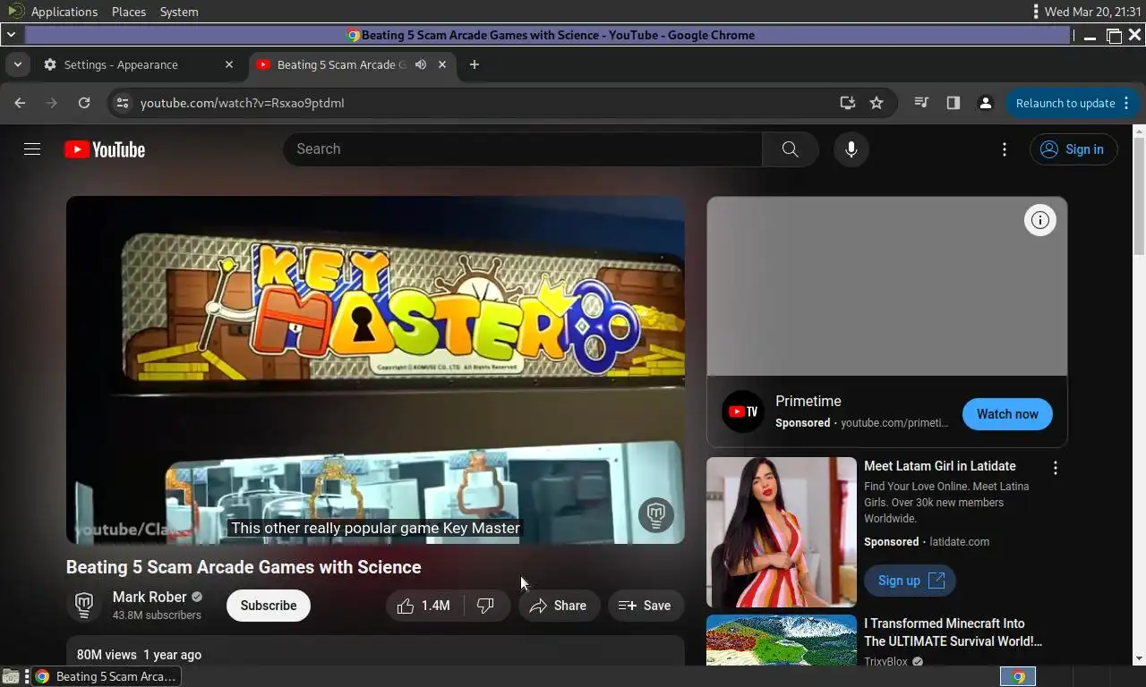This screenshot has height=687, width=1146.
Task: Open a new browser tab
Action: (475, 64)
